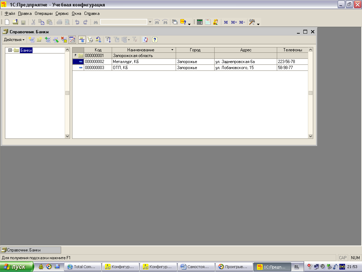Click the Open file icon in main toolbar
The image size is (362, 272).
click(x=15, y=22)
